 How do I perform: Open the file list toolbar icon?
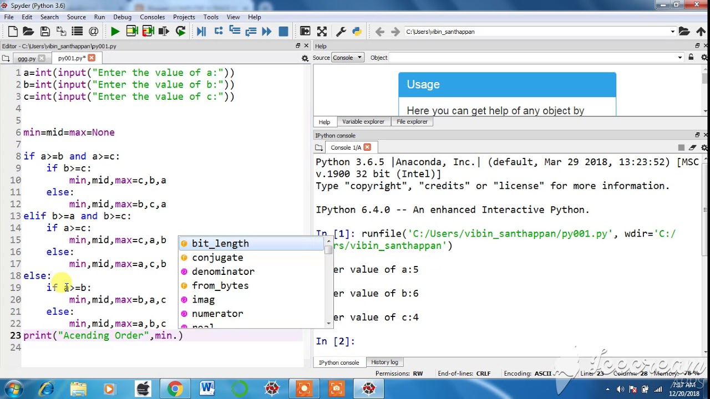point(78,32)
